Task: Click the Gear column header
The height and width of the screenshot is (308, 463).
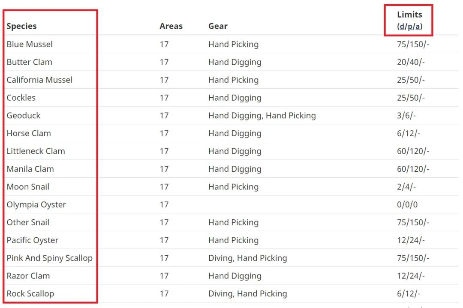Action: [x=218, y=26]
